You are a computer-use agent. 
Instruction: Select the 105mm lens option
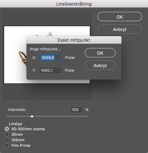click(x=7, y=140)
